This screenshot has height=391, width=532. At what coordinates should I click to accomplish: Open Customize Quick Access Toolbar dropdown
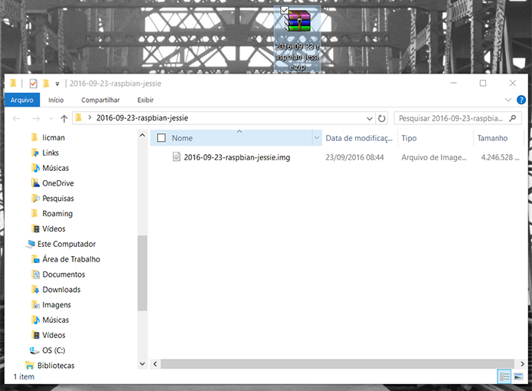(57, 84)
